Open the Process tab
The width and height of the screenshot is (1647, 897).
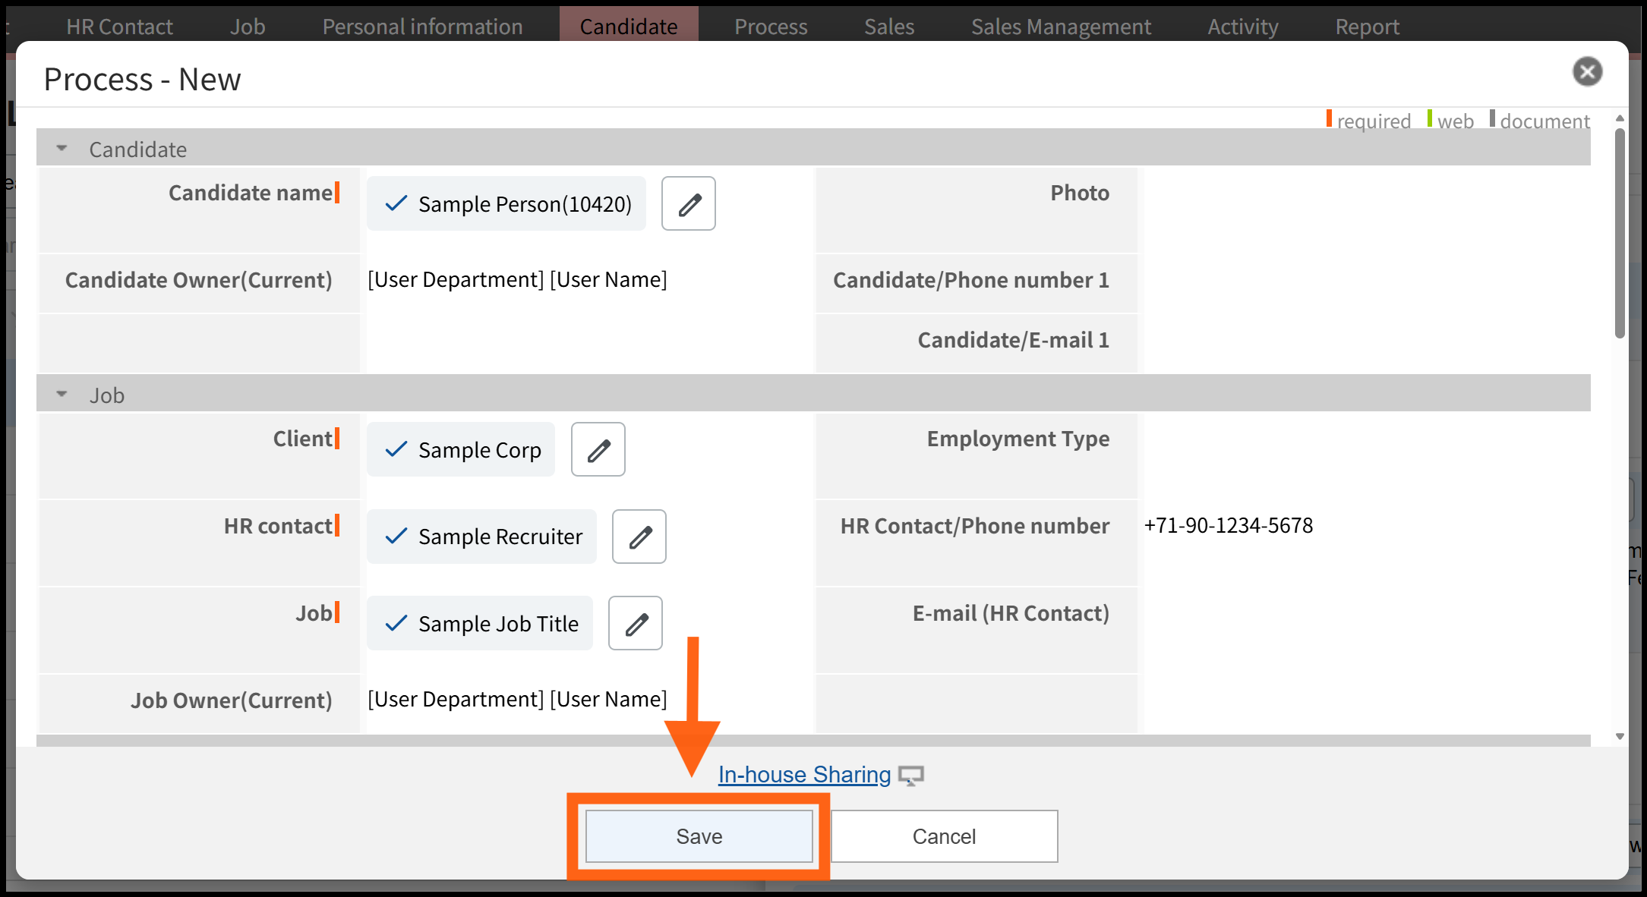pyautogui.click(x=770, y=27)
